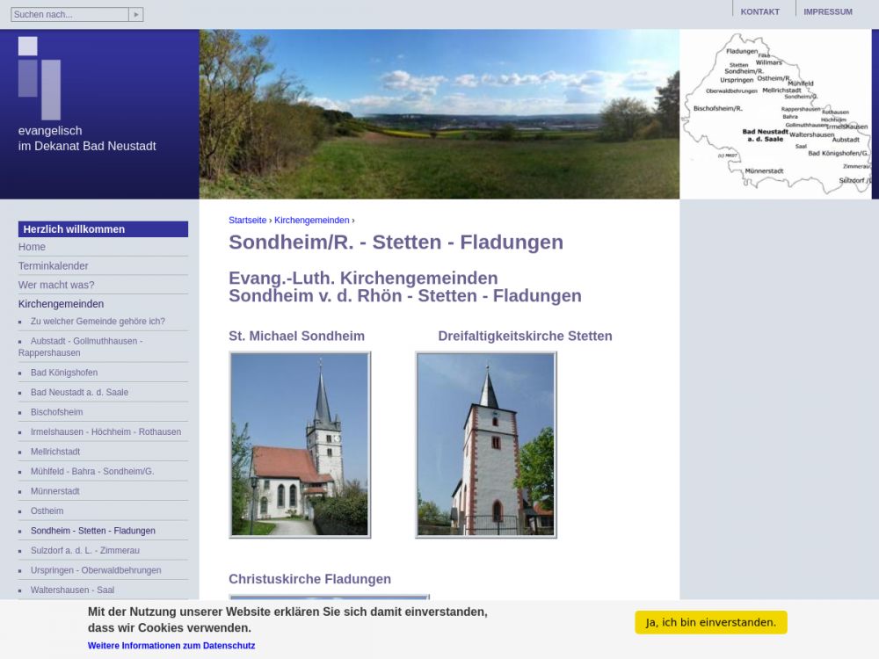879x659 pixels.
Task: Open 'Weitere Informationen zum Datenschutz' link
Action: (x=171, y=646)
